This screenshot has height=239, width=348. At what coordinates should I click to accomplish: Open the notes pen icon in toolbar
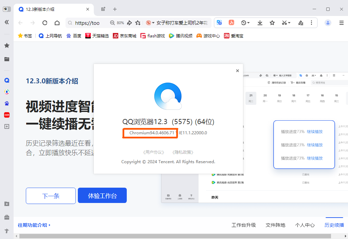tap(300, 22)
